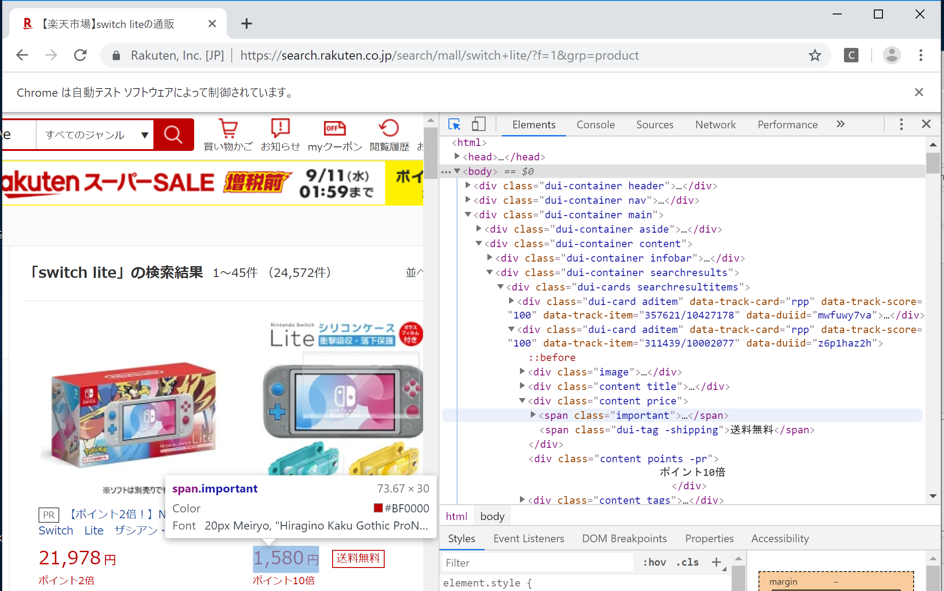Click the Rakuten red search magnifier button
Screen dimensions: 944x591
pyautogui.click(x=173, y=135)
